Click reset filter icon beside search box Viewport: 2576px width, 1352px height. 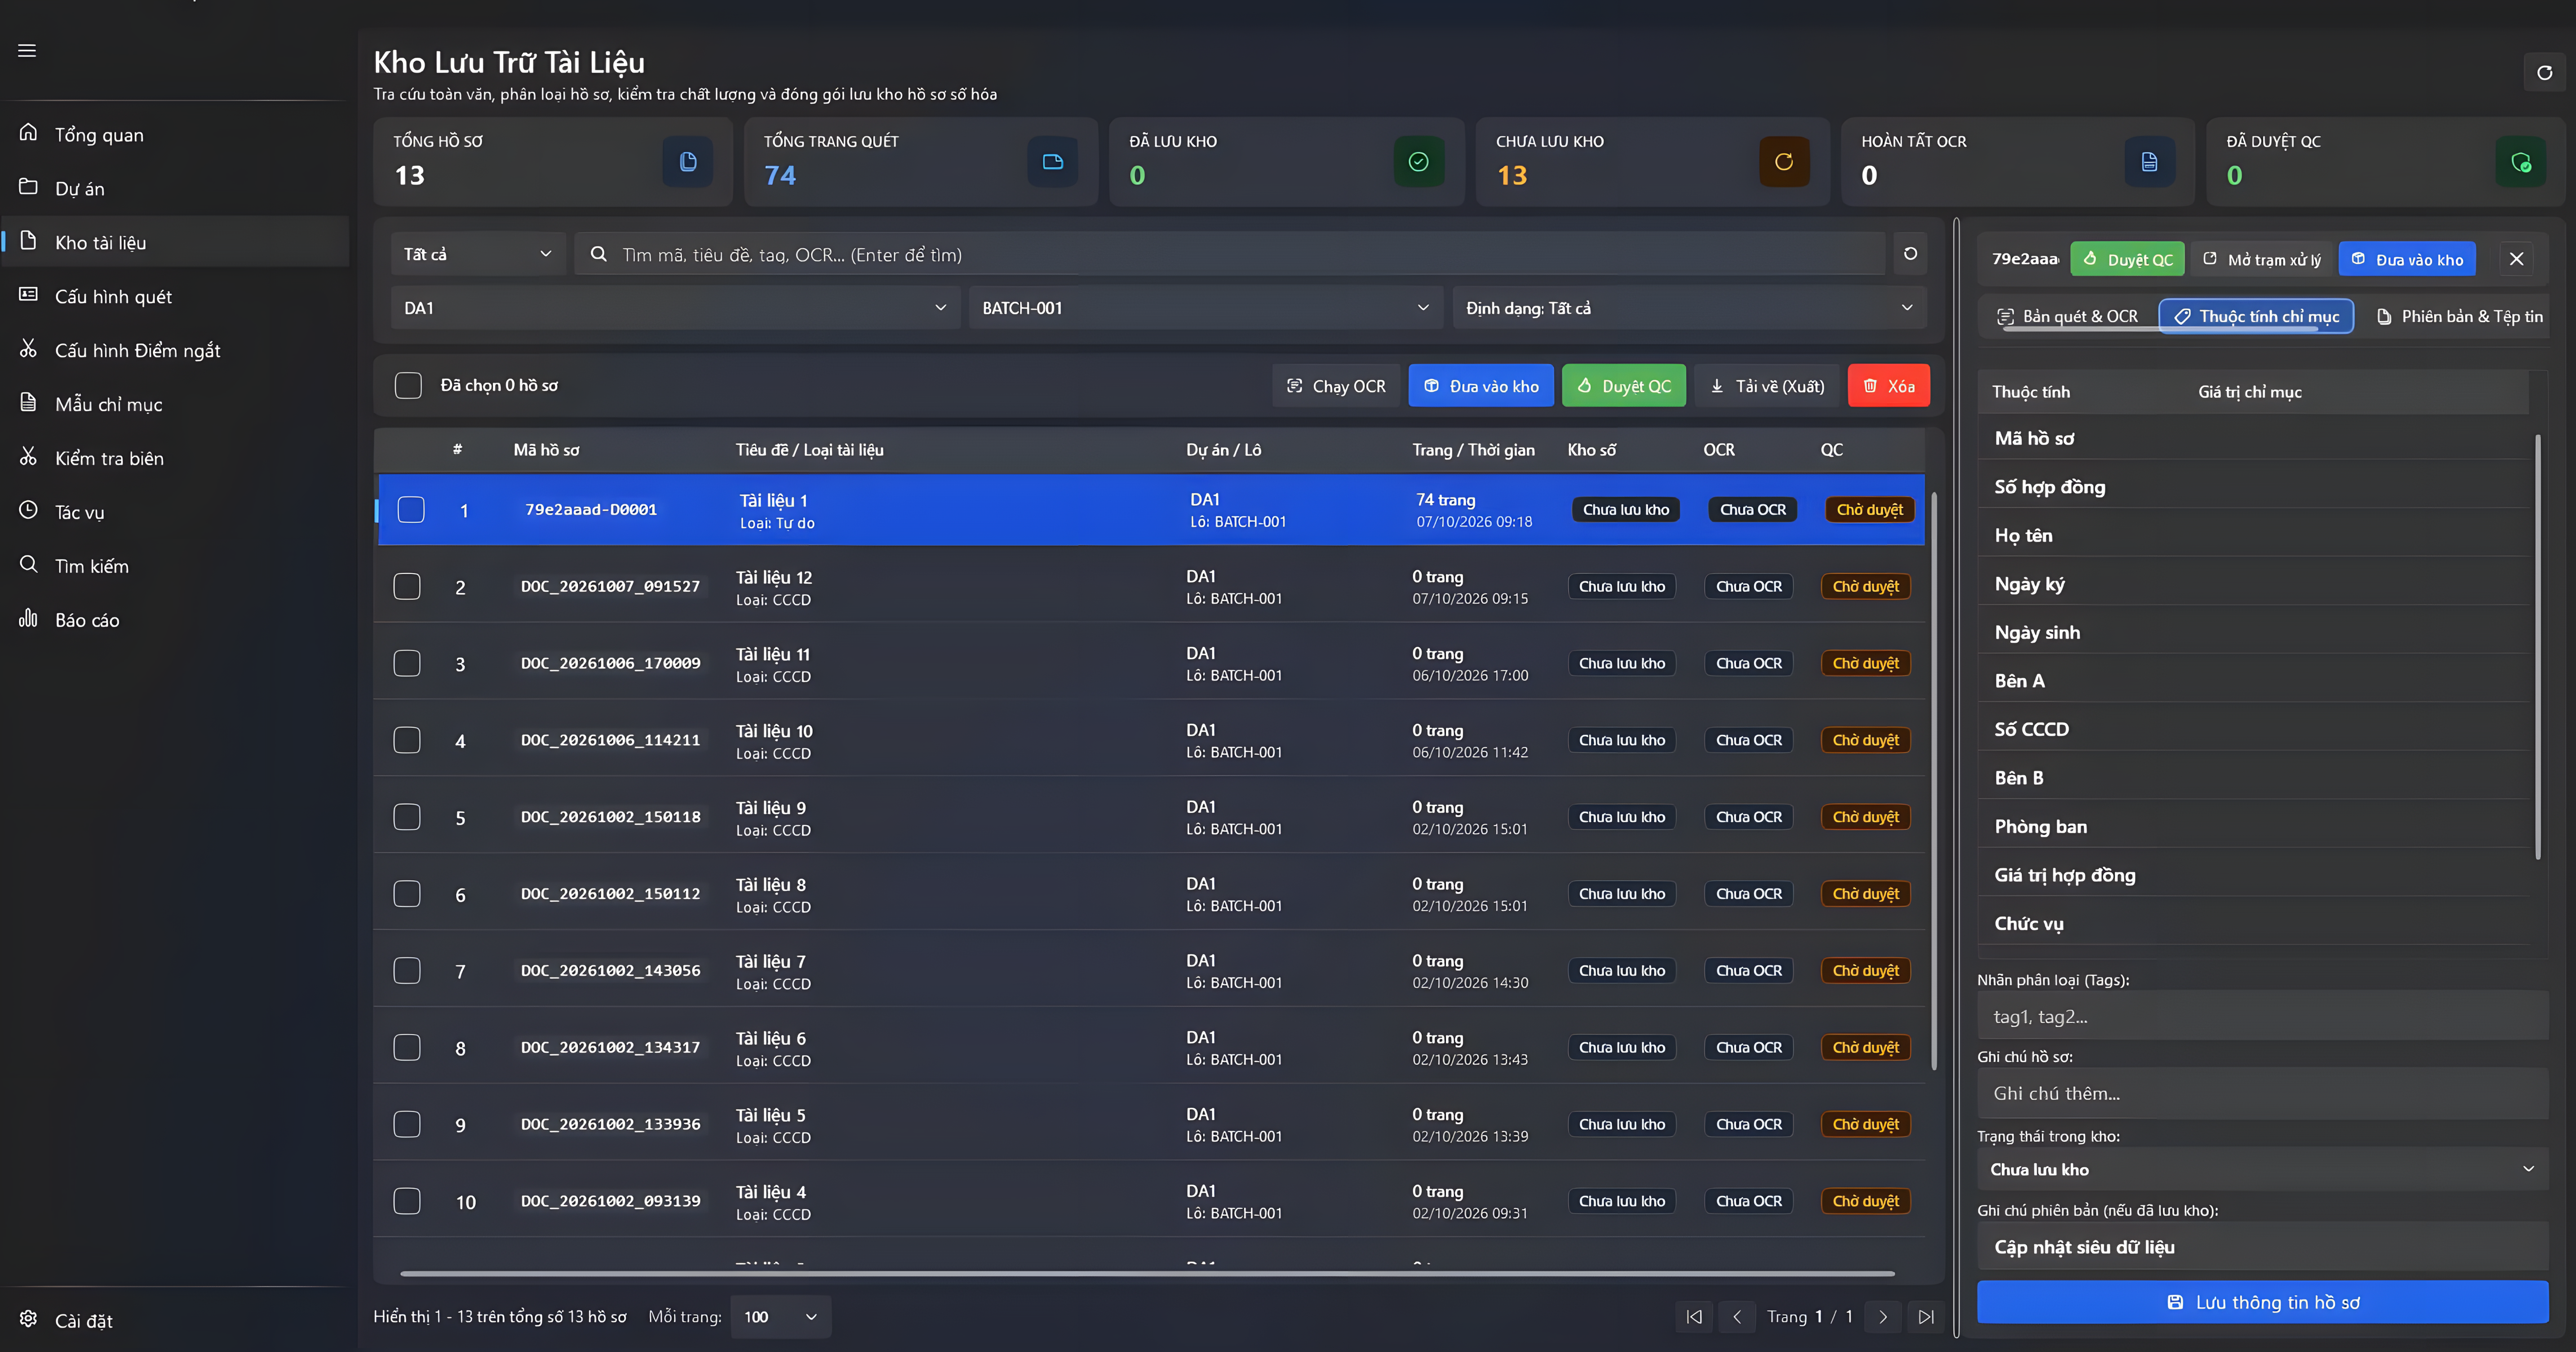click(1910, 254)
